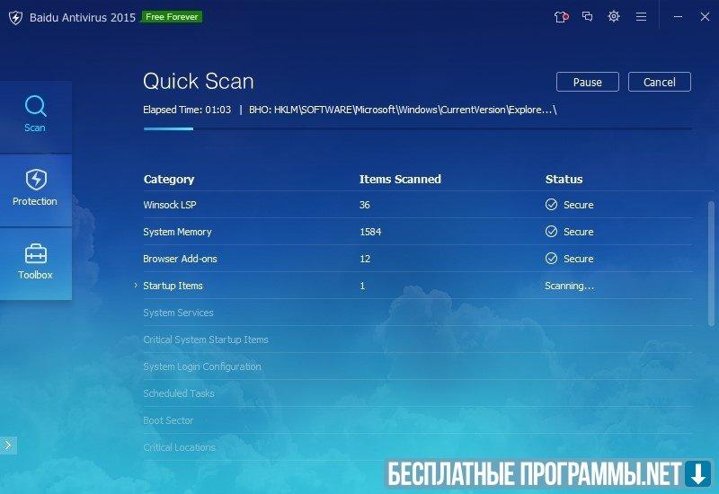Select the Browser Add-ons category row
Image resolution: width=719 pixels, height=494 pixels.
[x=417, y=259]
